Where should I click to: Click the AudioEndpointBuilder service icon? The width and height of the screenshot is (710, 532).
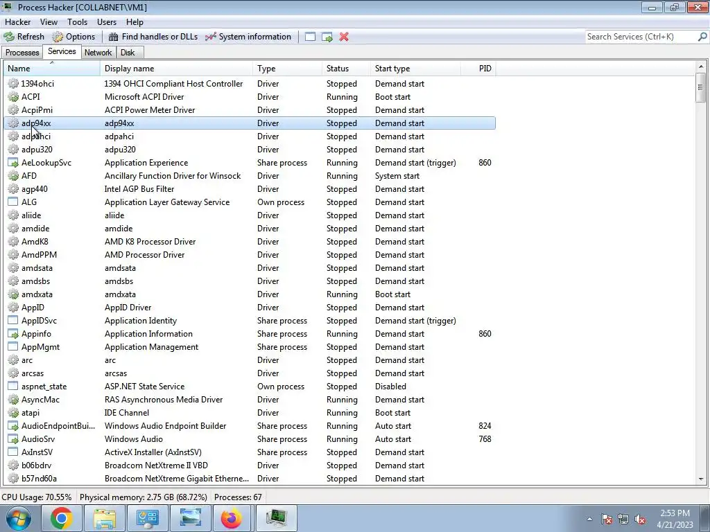coord(13,426)
